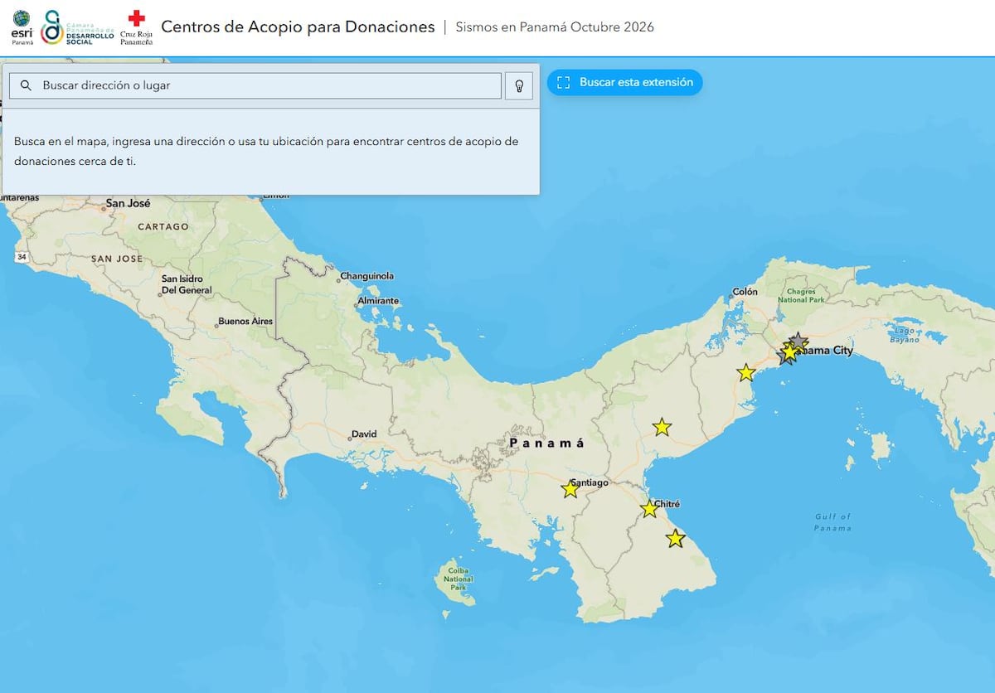
Task: Focus the Buscar dirección o lugar field
Action: click(255, 85)
